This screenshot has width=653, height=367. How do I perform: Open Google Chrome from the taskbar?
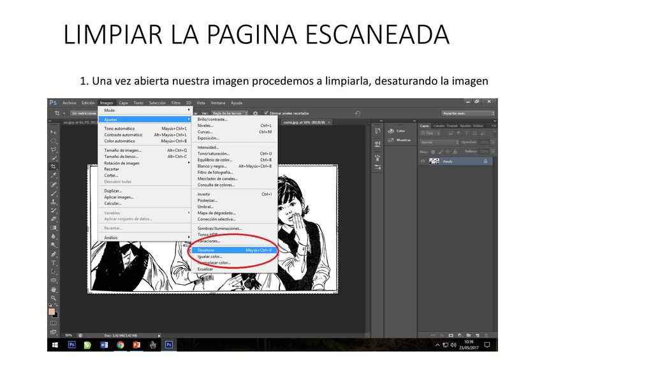point(121,345)
